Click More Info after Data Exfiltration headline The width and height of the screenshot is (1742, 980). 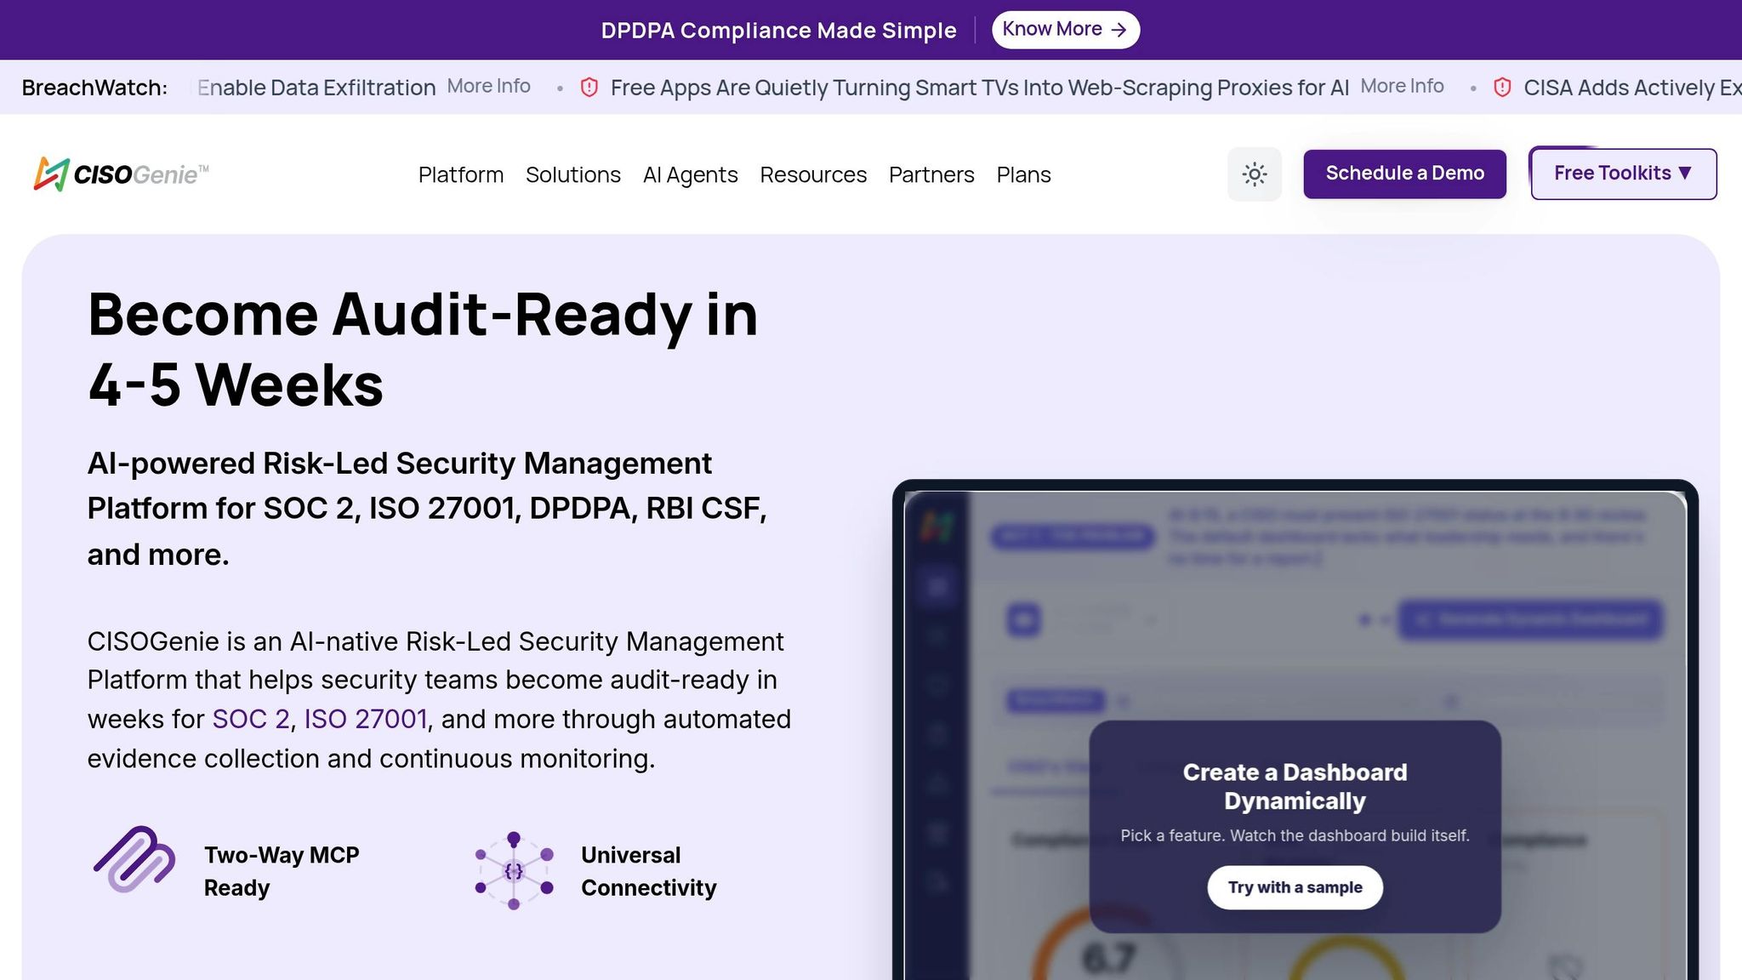489,86
